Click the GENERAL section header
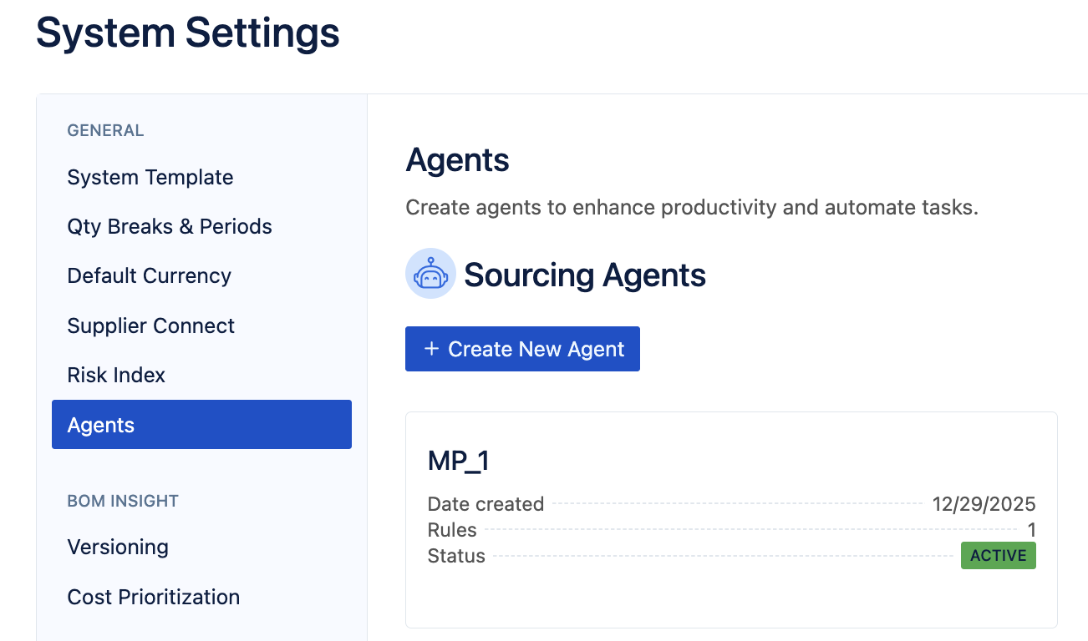The height and width of the screenshot is (641, 1088). pos(105,130)
